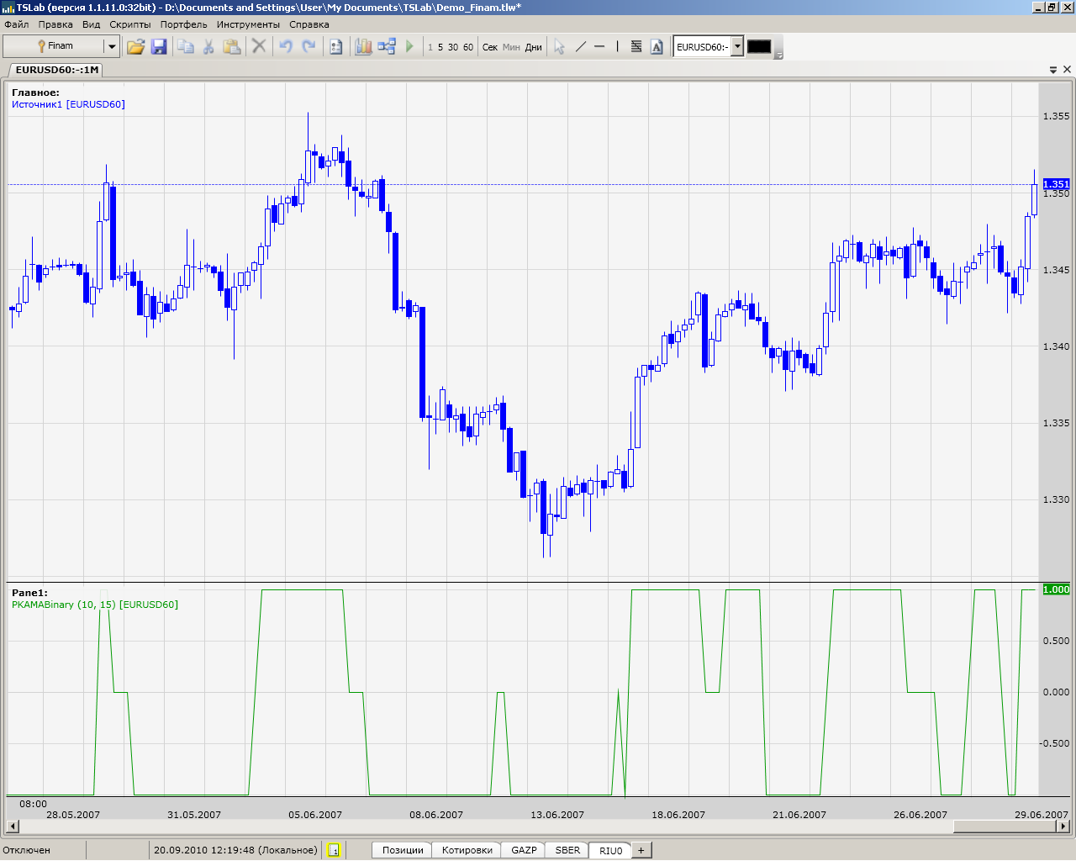1076x861 pixels.
Task: Open the 'Скрипты' menu
Action: [x=130, y=24]
